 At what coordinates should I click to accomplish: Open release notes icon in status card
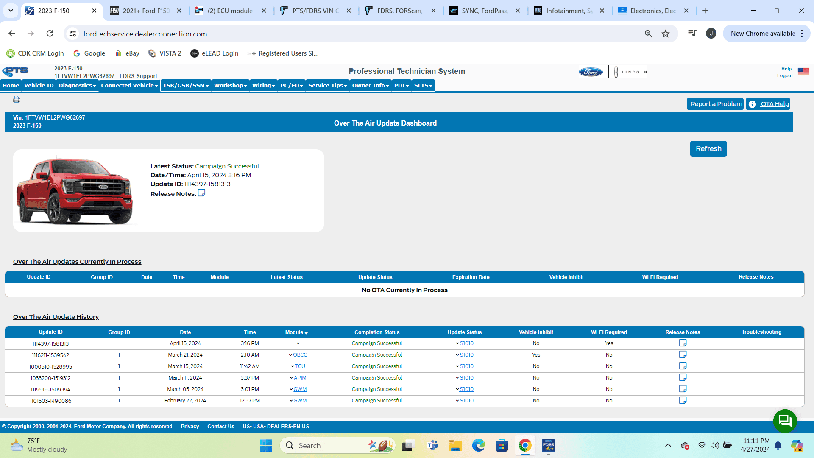(201, 193)
